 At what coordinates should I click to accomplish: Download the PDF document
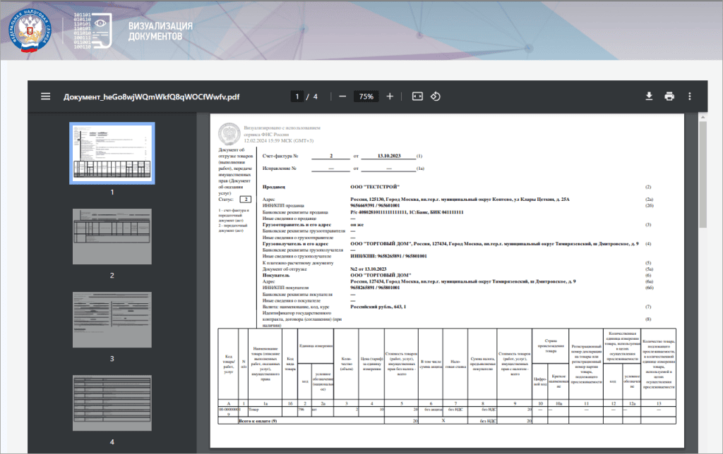[x=649, y=97]
